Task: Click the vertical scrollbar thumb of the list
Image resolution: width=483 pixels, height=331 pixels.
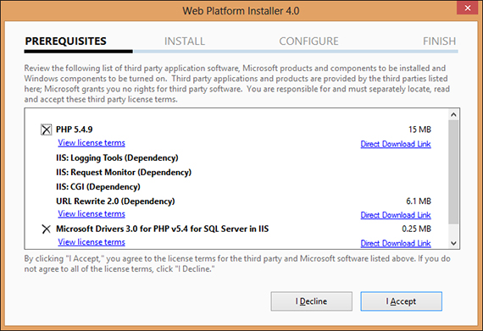Action: coord(453,172)
